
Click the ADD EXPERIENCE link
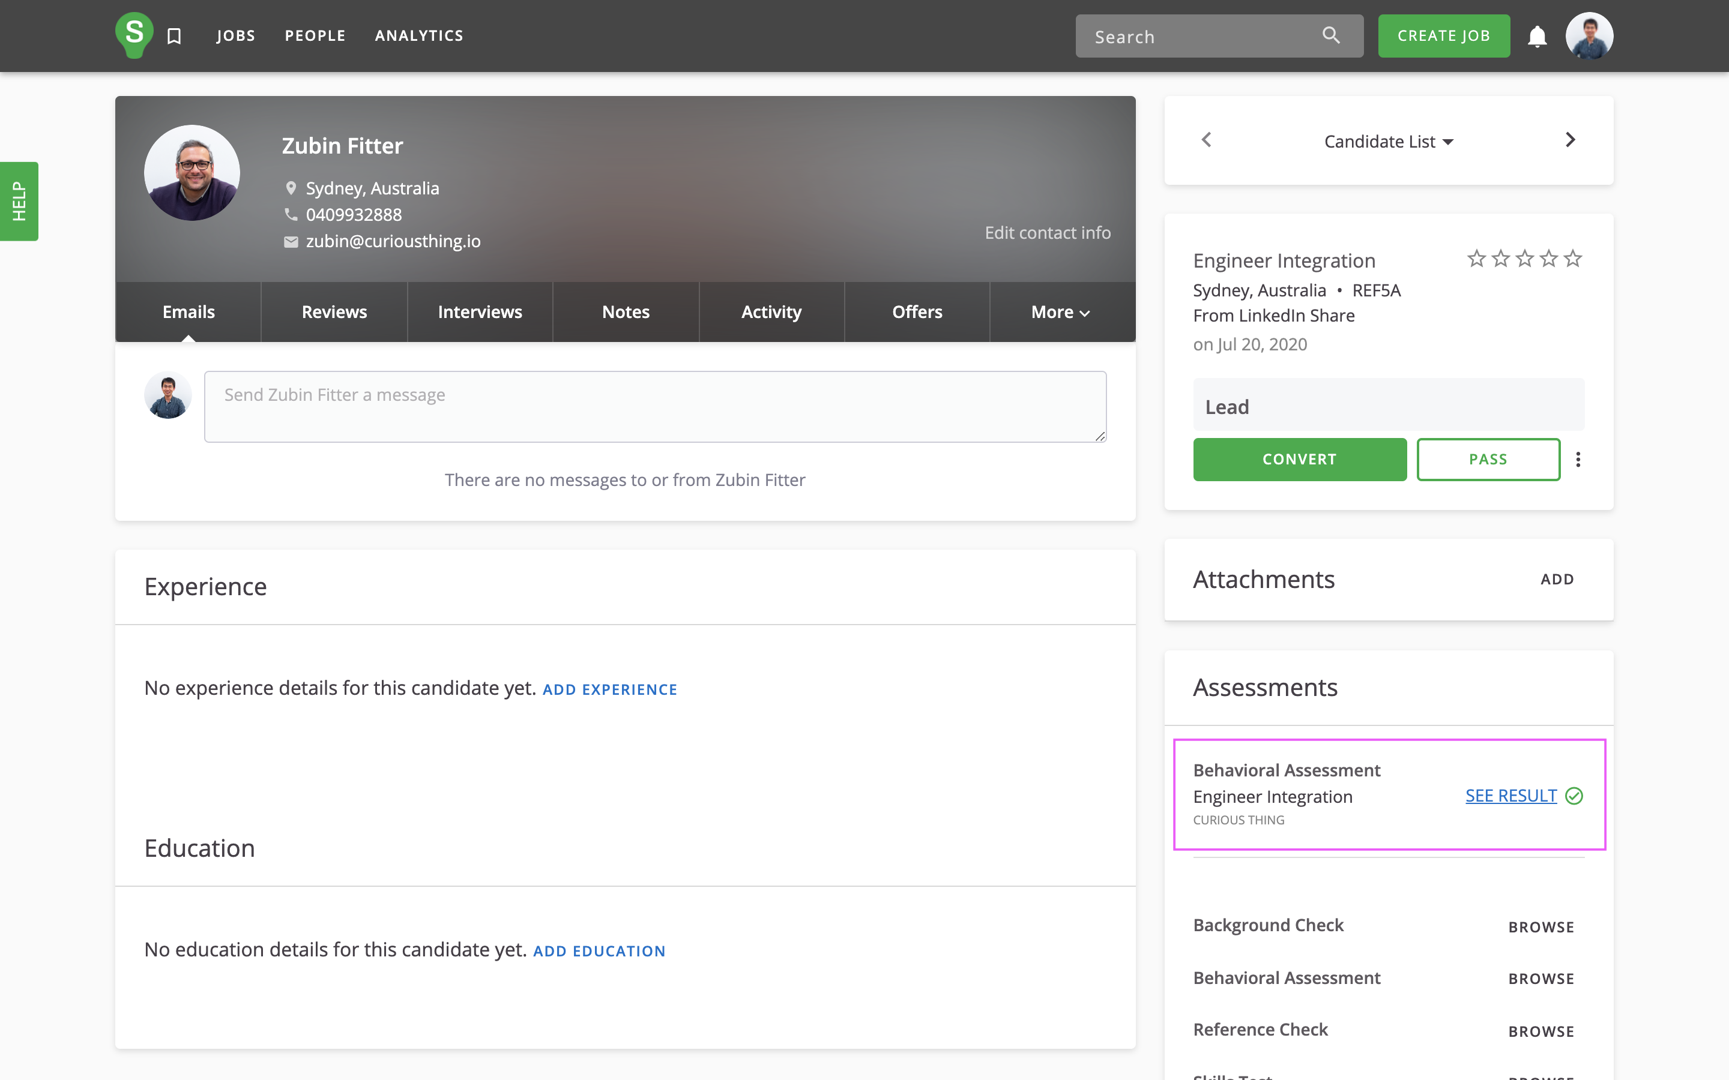pos(609,689)
